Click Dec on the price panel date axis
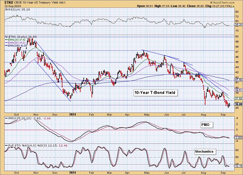The image size is (243, 175). 55,114
